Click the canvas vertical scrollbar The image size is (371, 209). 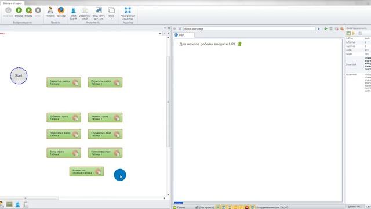(168, 102)
